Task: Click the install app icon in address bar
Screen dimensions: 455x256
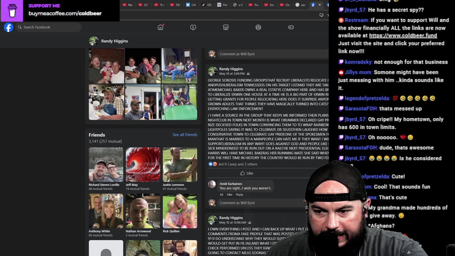Action: (321, 15)
